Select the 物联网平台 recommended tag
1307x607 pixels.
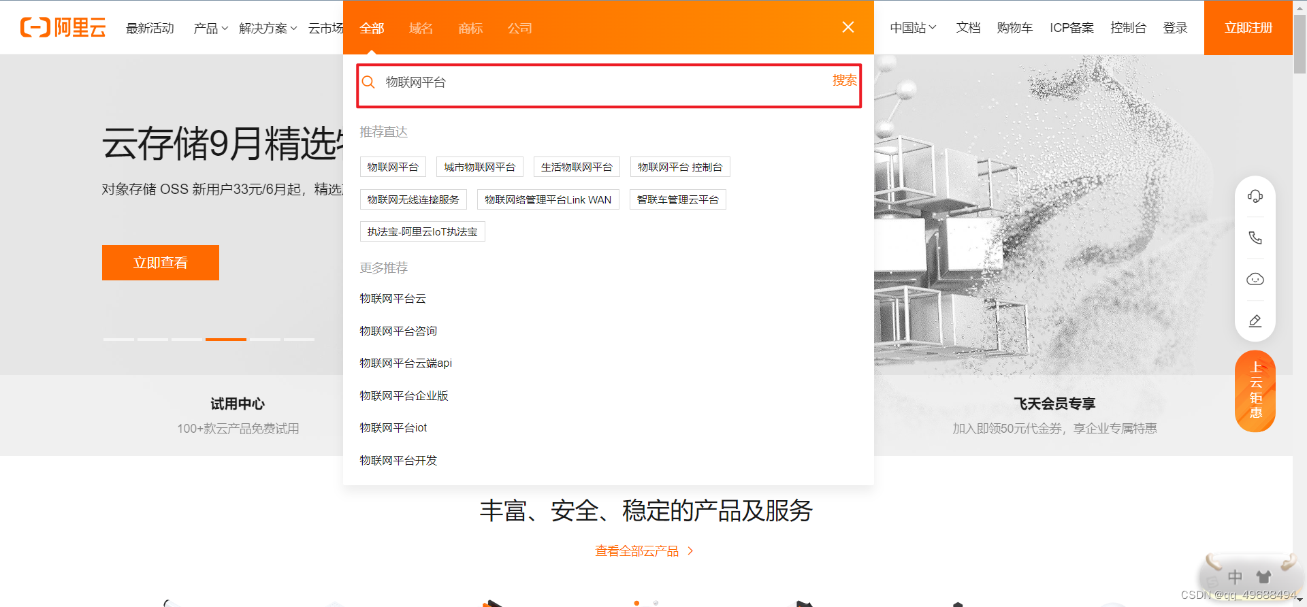393,167
